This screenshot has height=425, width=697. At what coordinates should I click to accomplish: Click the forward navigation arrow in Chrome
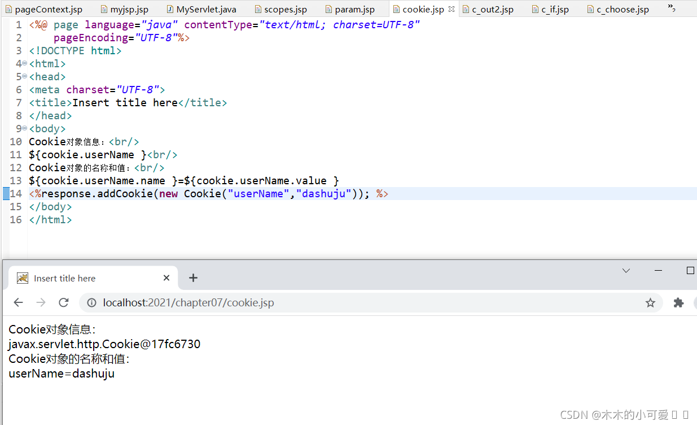tap(41, 302)
